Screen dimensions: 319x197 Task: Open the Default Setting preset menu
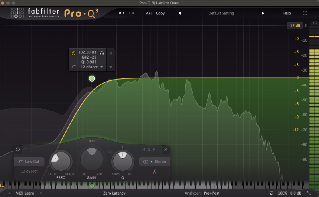[221, 13]
